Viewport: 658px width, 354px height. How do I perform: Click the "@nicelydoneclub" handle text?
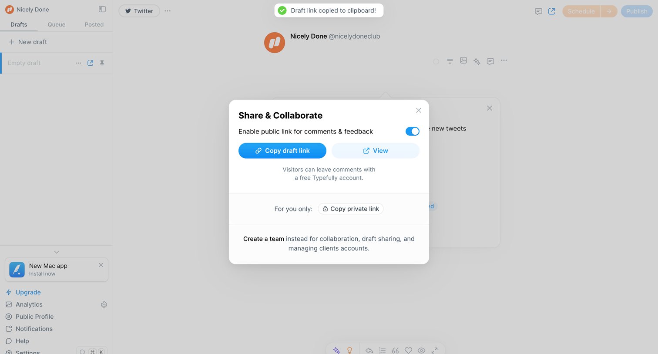coord(354,36)
